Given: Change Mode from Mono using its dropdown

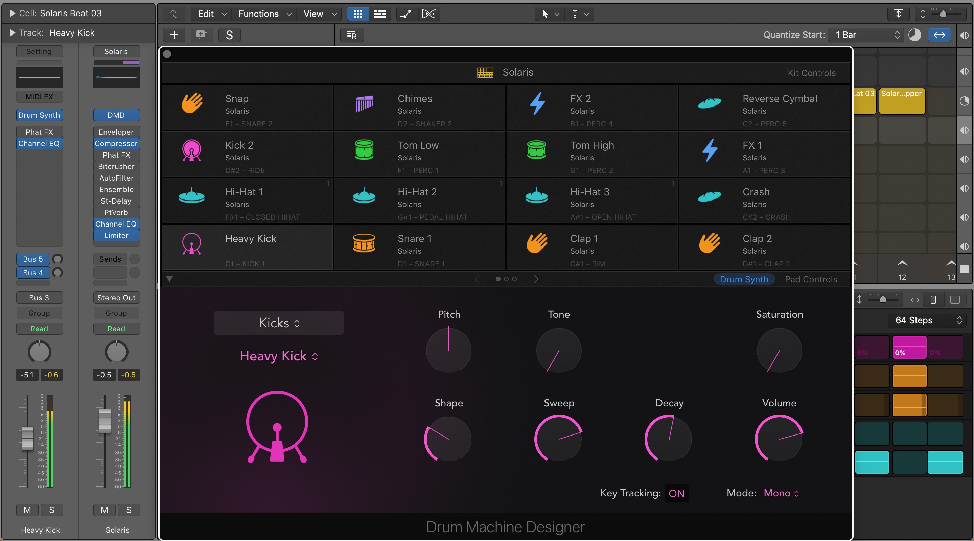Looking at the screenshot, I should tap(781, 493).
